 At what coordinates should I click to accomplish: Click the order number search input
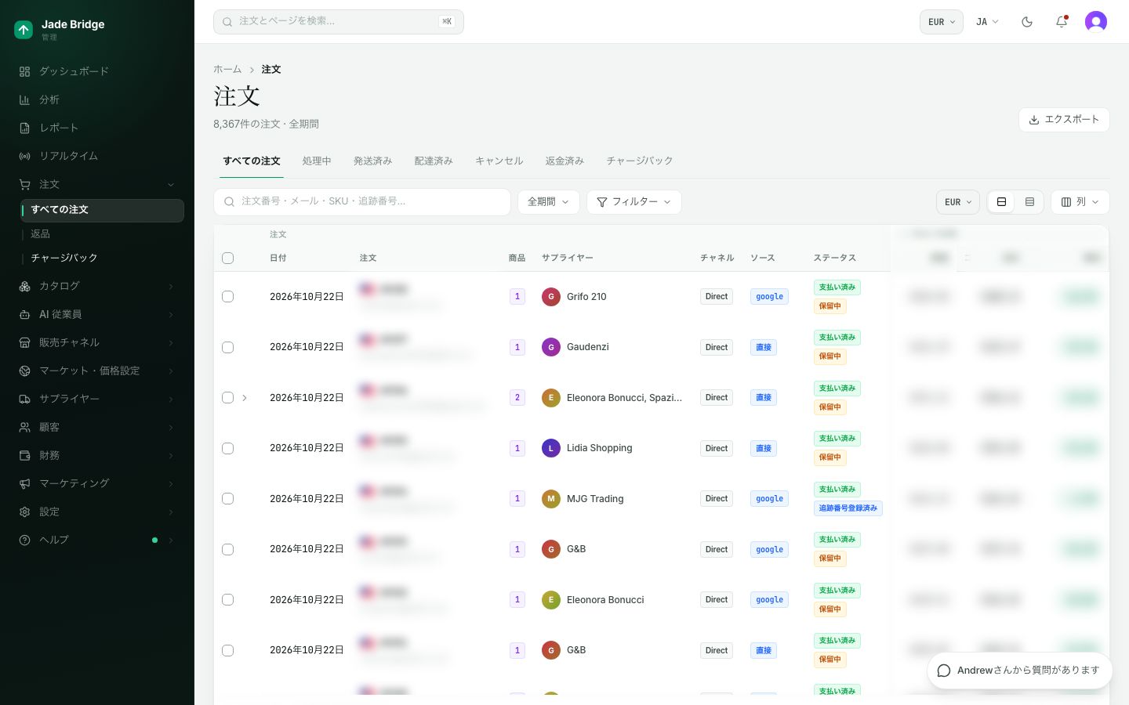(362, 202)
